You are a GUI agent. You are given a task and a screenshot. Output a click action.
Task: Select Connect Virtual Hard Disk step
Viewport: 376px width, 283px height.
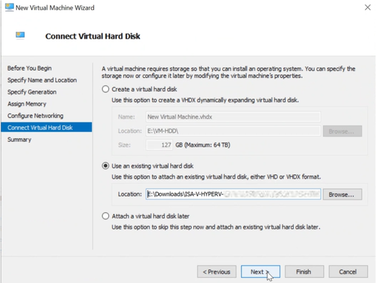pyautogui.click(x=40, y=127)
